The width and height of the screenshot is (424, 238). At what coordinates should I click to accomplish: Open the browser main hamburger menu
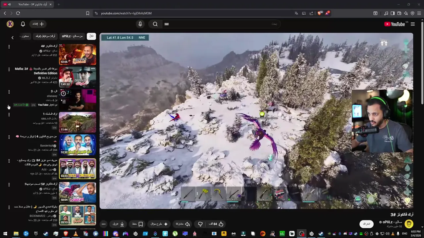click(x=419, y=13)
